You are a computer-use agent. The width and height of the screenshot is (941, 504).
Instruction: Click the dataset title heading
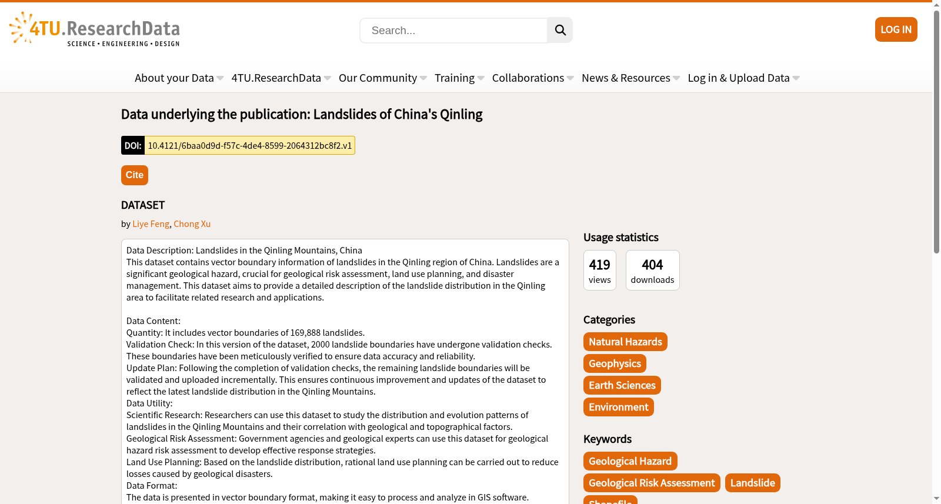click(302, 114)
